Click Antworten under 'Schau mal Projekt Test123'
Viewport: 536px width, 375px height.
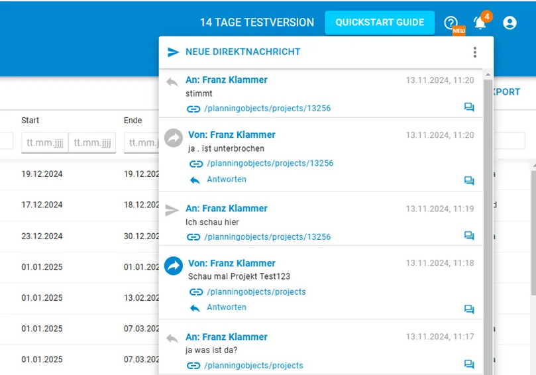[x=227, y=307]
